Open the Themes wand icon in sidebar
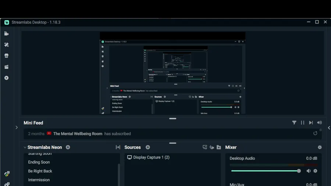This screenshot has width=331, height=186. click(x=6, y=45)
